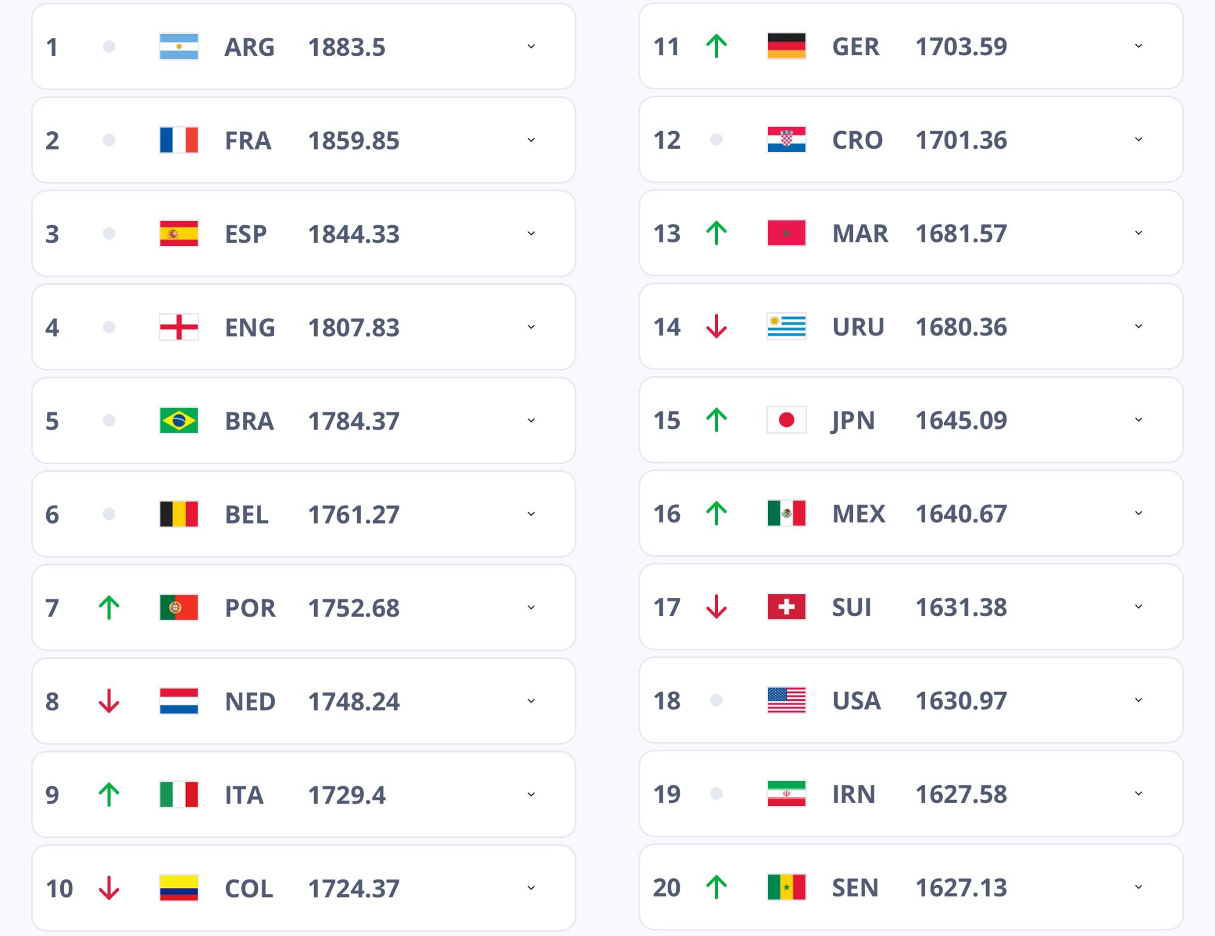Expand the IRN ranking row chevron

pos(1138,794)
